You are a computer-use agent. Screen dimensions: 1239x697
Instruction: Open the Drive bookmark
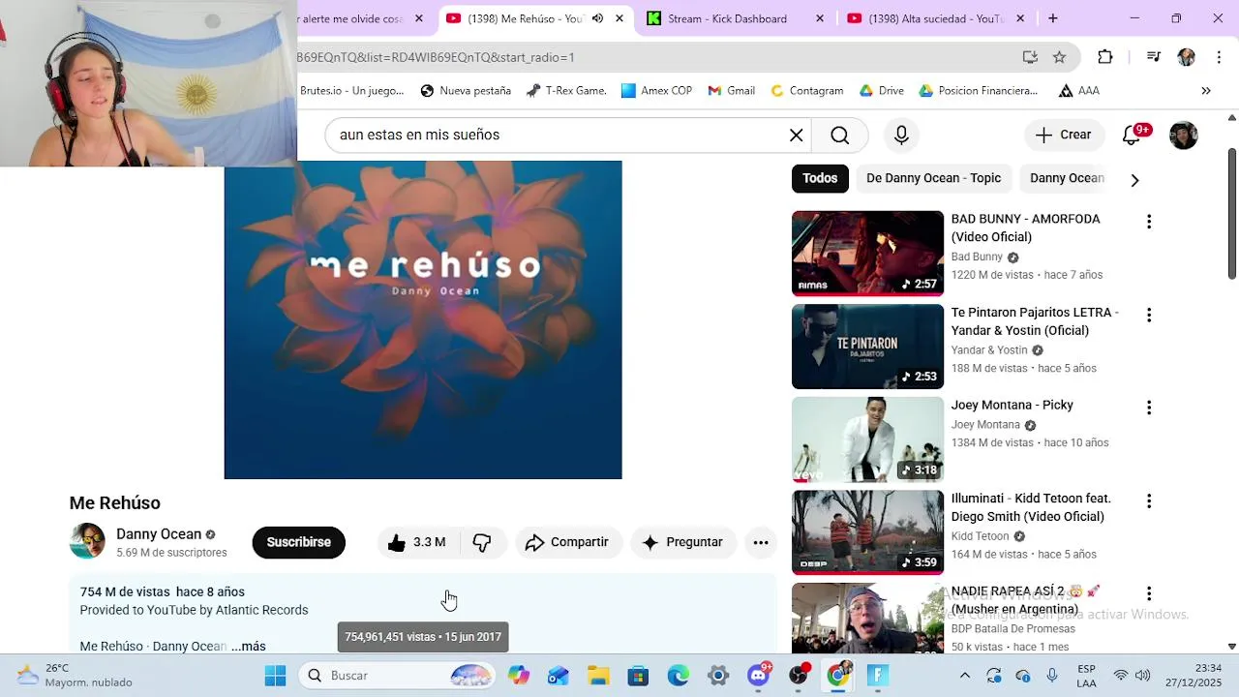(x=882, y=91)
